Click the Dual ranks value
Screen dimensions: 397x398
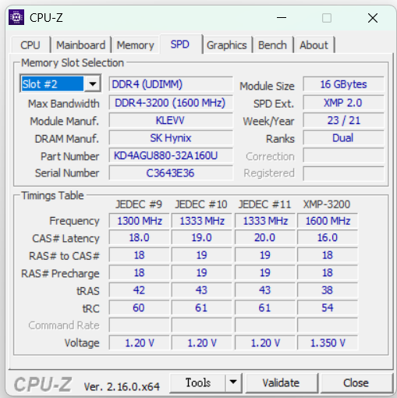click(x=343, y=138)
